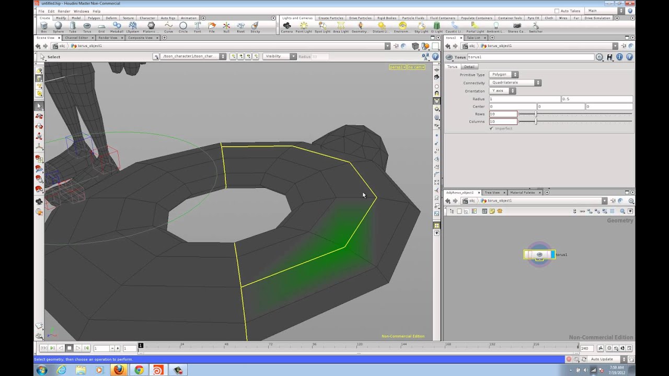The width and height of the screenshot is (669, 376).
Task: Open the Take List tab
Action: pyautogui.click(x=473, y=38)
